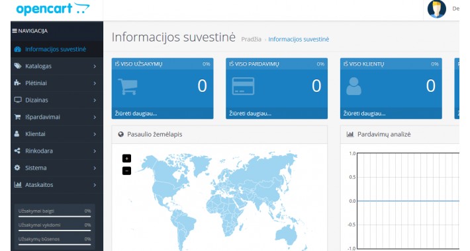Open Informacijos suvestinė in the sidebar
The height and width of the screenshot is (251, 470).
57,49
